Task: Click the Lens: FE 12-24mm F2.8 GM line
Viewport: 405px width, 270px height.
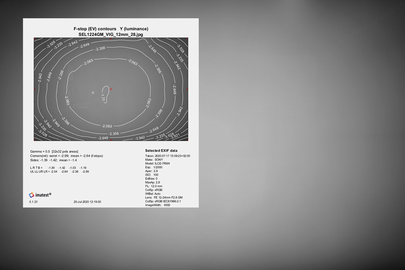Action: tap(164, 197)
